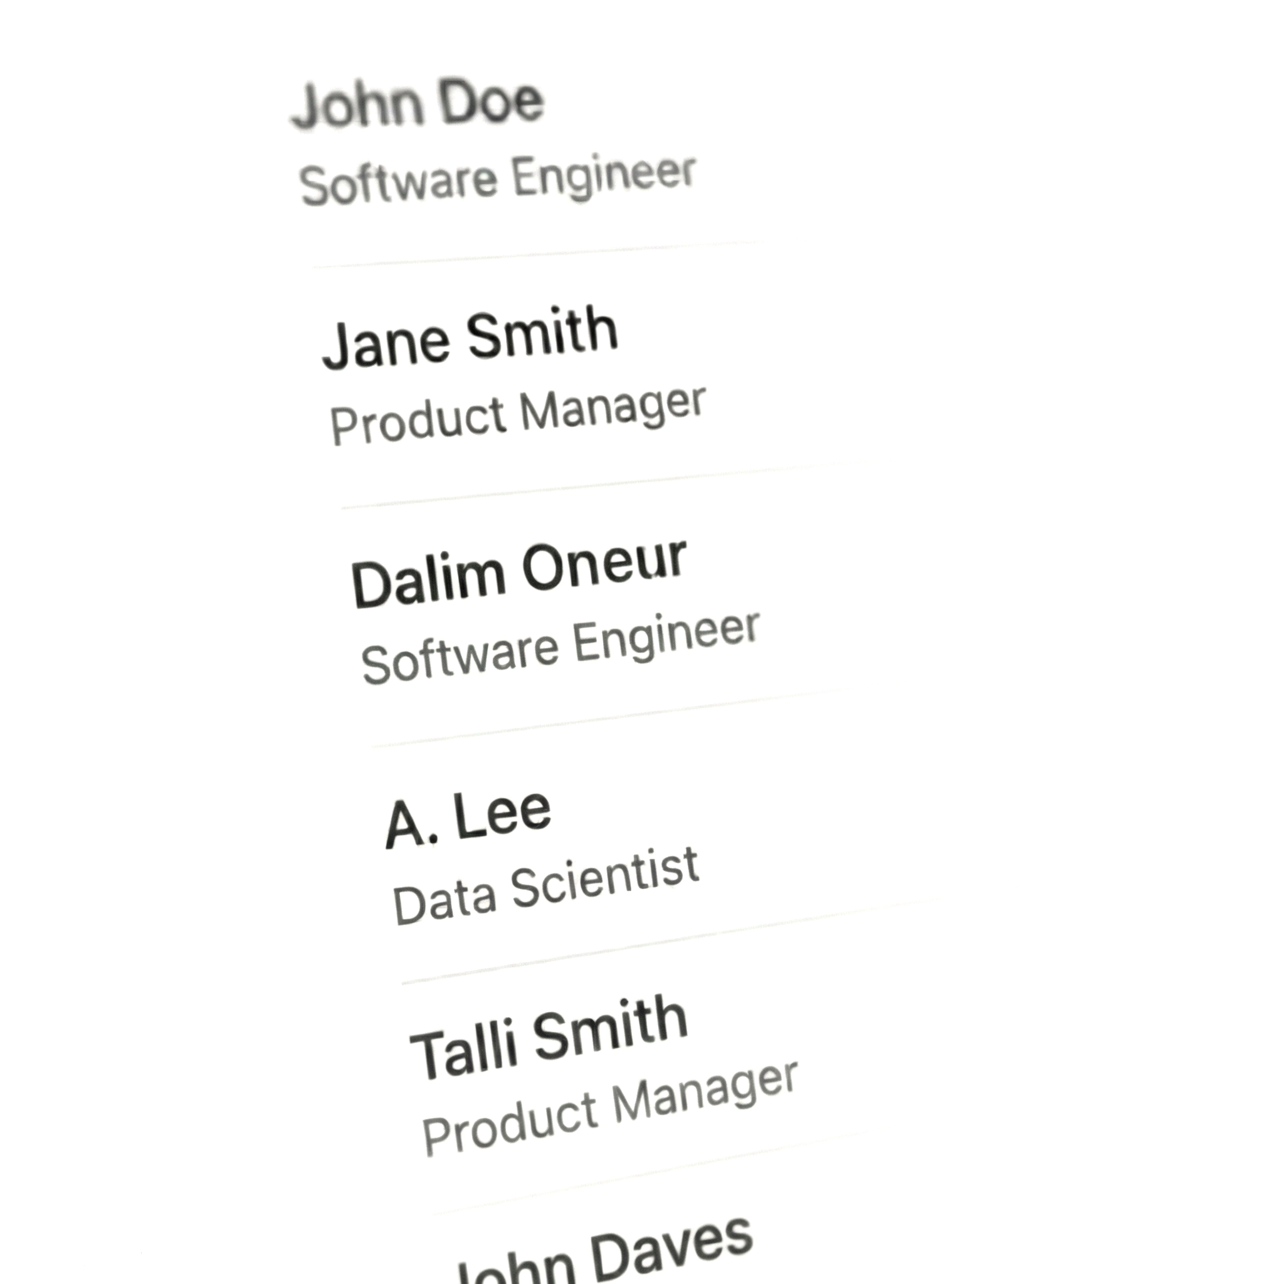Click Software Engineer title under Dalim Oneur
Viewport: 1284px width, 1284px height.
[x=560, y=647]
